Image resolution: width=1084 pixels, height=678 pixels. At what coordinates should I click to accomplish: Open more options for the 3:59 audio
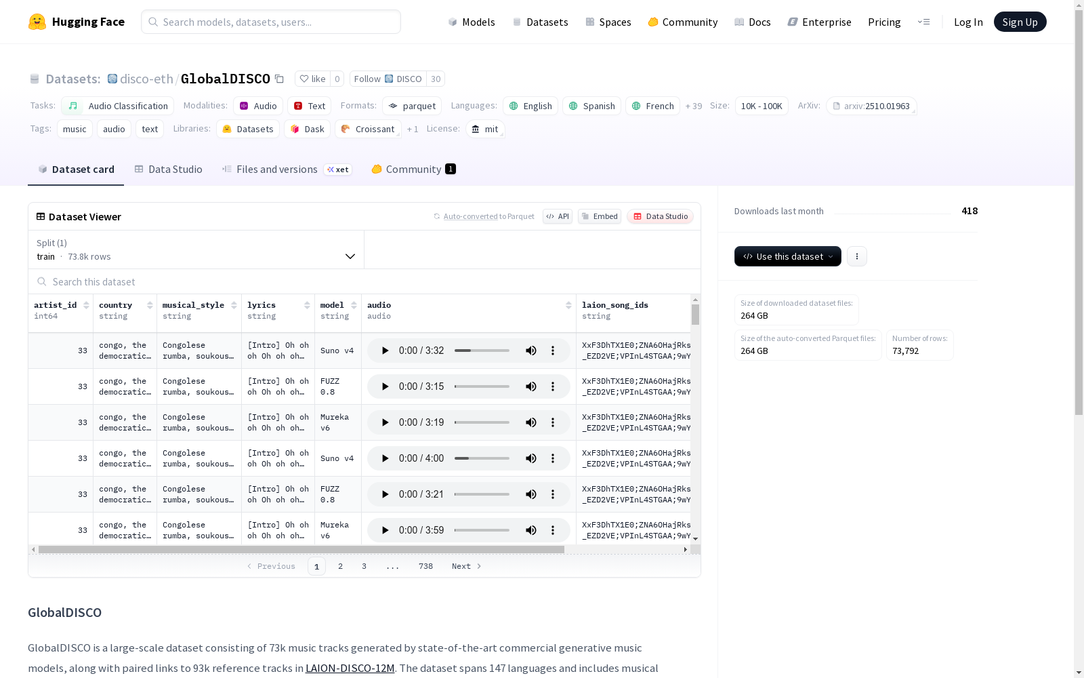553,530
